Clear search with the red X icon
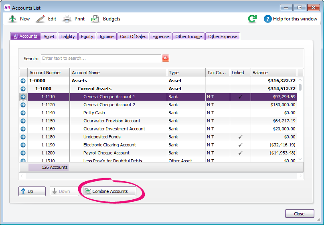 (165, 58)
